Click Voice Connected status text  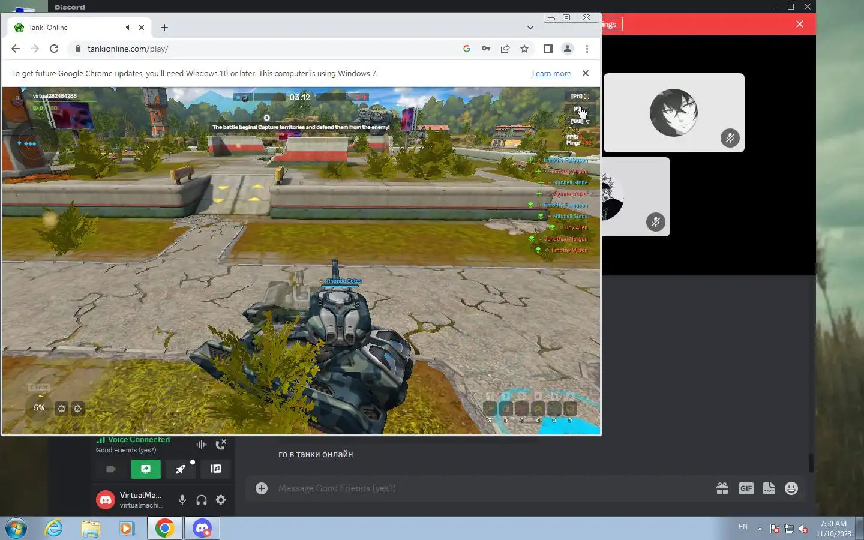139,440
